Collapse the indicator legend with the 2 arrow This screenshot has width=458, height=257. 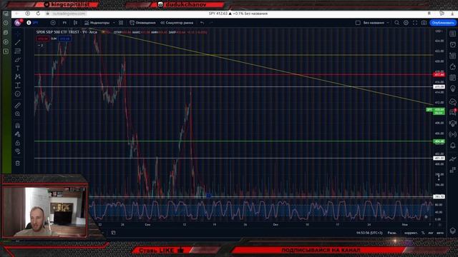click(x=41, y=46)
